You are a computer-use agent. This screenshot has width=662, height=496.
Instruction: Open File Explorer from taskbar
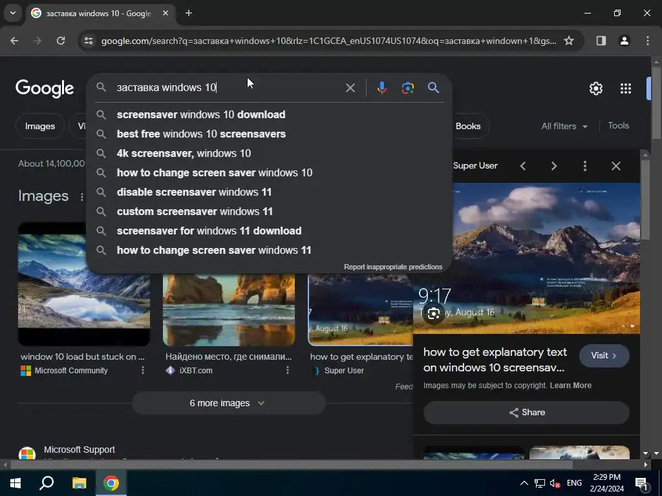(79, 483)
